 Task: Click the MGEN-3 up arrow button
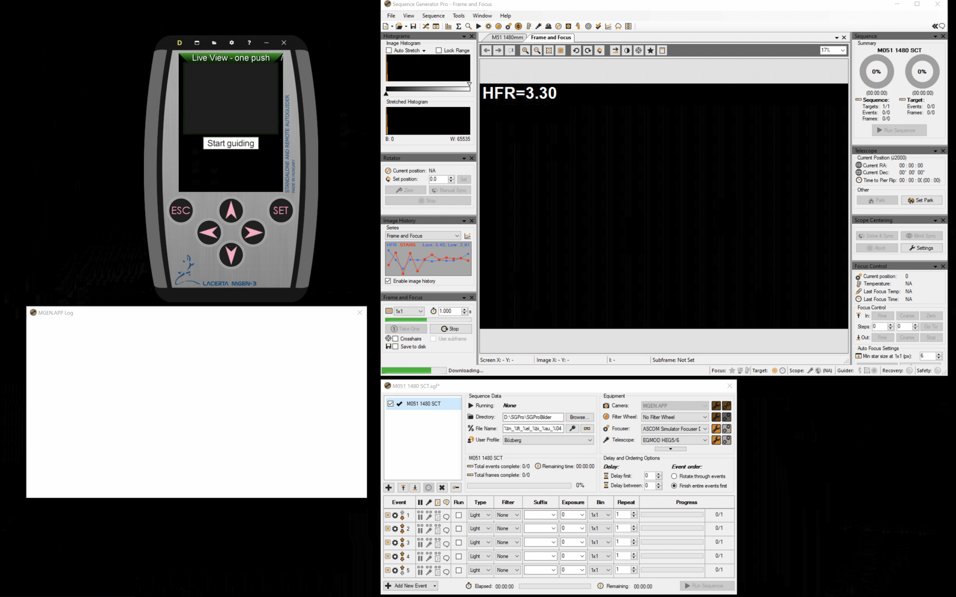[231, 210]
